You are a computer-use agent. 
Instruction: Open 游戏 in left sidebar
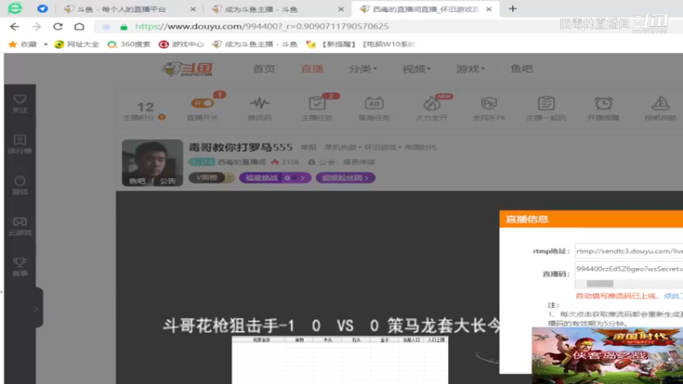(x=20, y=185)
